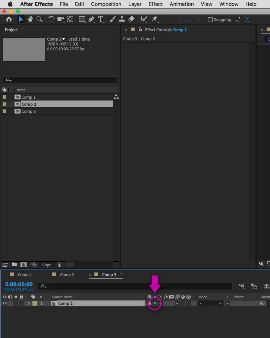Select the Hand tool
This screenshot has width=270, height=338.
[x=30, y=19]
